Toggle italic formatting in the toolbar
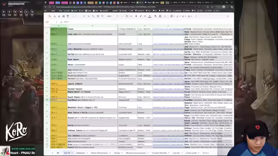The height and width of the screenshot is (156, 278). coord(141,16)
